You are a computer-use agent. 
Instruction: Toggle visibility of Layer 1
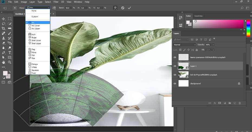175,66
